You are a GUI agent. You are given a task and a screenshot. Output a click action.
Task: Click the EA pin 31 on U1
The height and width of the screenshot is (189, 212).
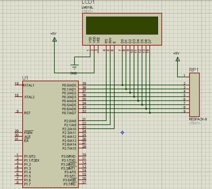pyautogui.click(x=19, y=141)
